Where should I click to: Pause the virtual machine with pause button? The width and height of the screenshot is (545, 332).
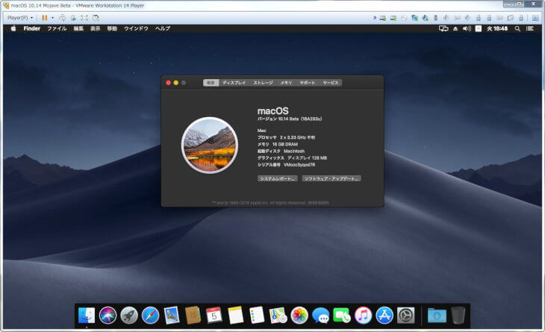point(44,17)
